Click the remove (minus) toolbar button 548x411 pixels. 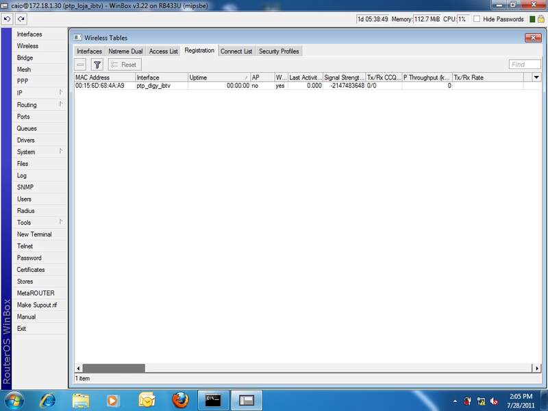coord(80,64)
